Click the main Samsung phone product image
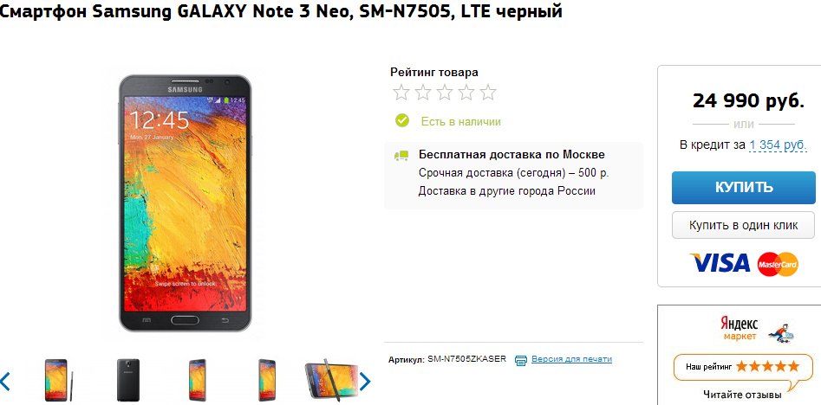821x405 pixels. (186, 202)
